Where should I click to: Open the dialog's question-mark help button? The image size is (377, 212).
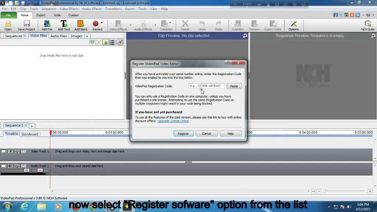(x=228, y=63)
